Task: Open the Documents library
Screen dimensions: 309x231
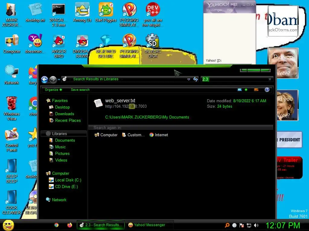Action: 62,140
